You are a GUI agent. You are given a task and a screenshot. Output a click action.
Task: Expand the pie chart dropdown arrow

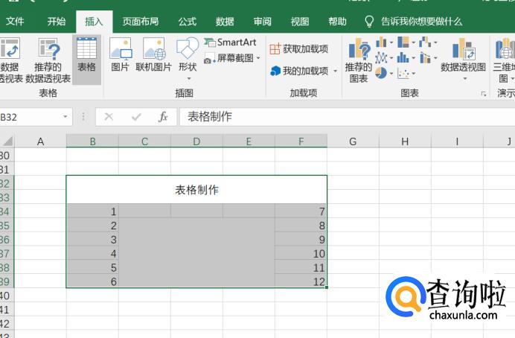(x=391, y=73)
